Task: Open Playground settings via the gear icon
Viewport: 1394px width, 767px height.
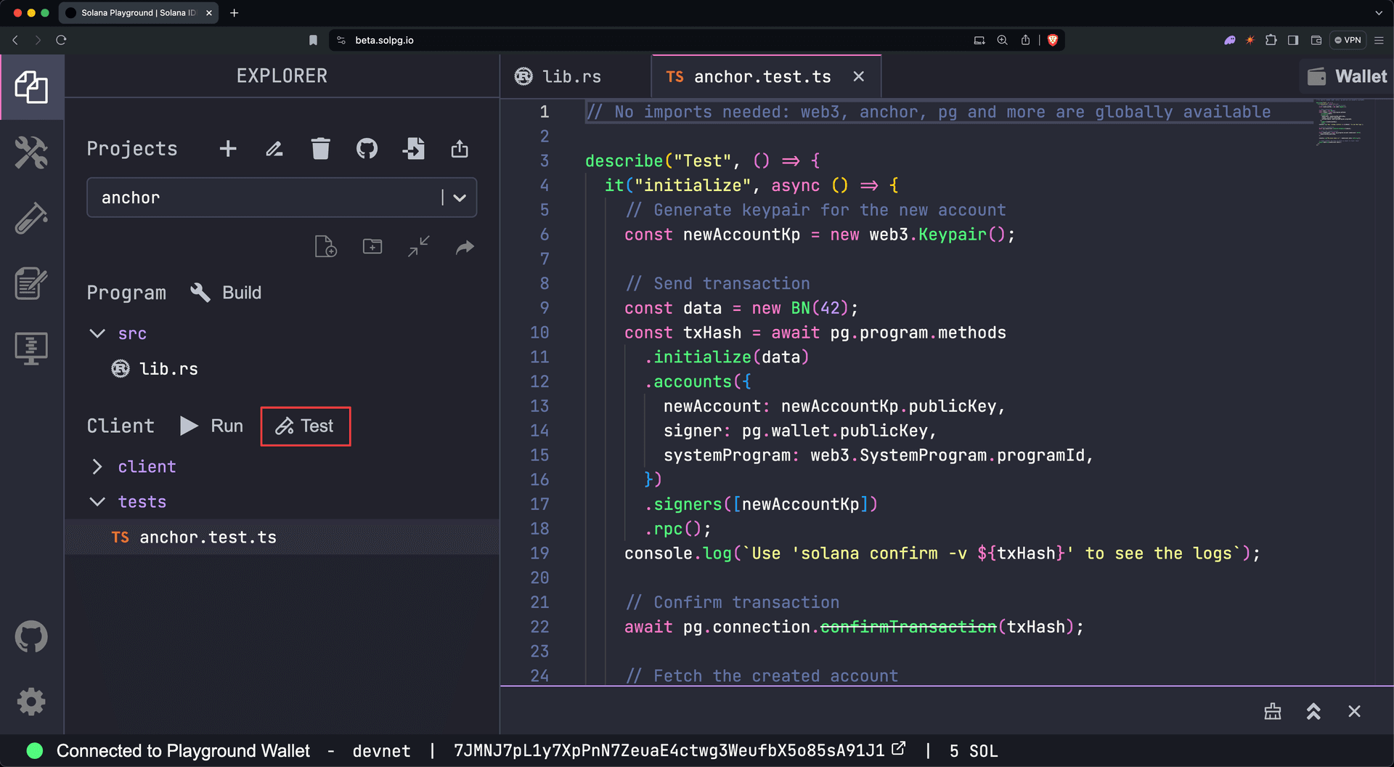Action: pyautogui.click(x=32, y=702)
